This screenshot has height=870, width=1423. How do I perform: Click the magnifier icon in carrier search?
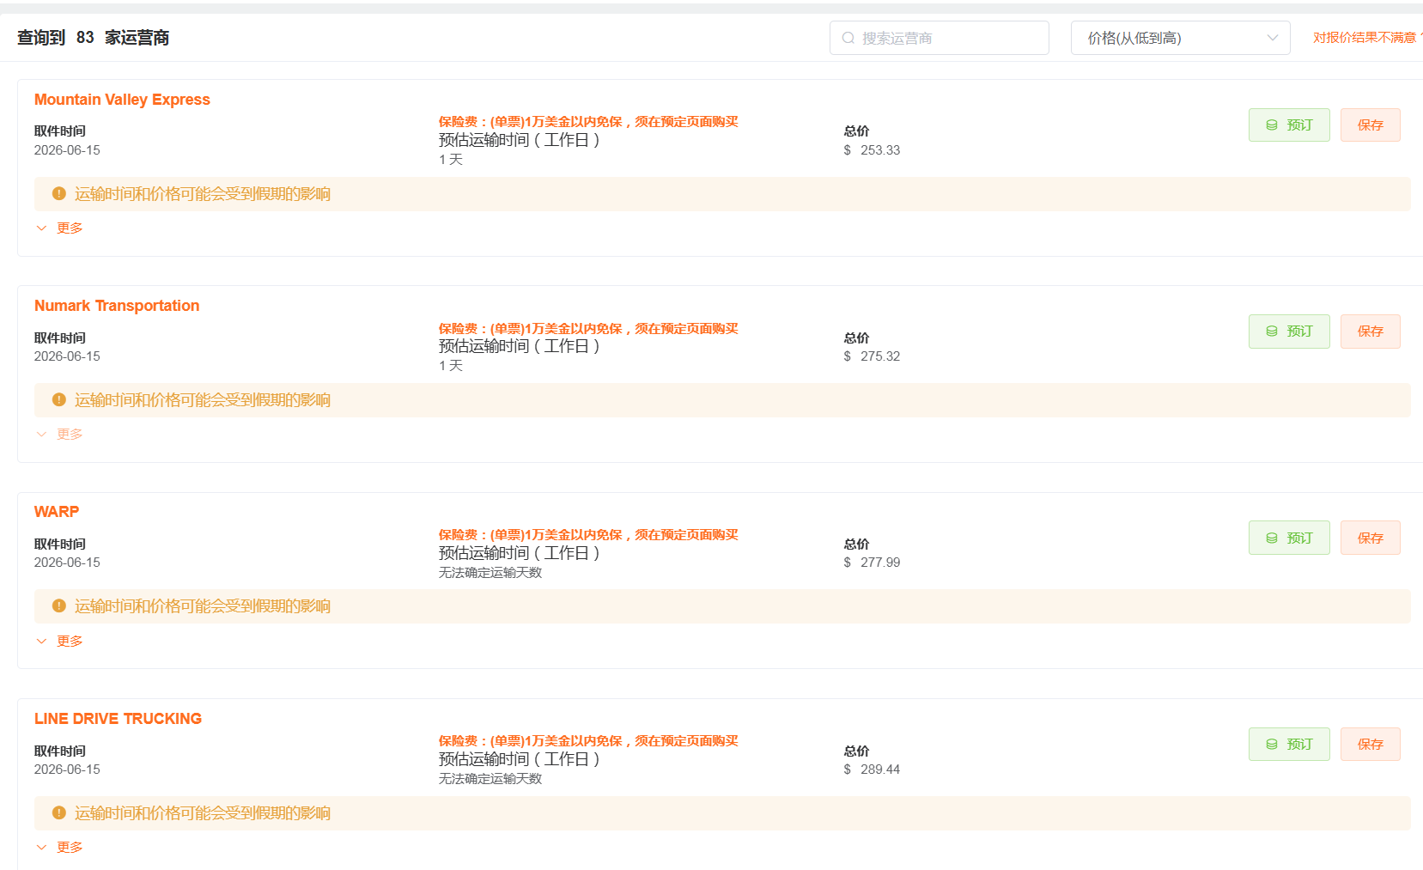[848, 38]
